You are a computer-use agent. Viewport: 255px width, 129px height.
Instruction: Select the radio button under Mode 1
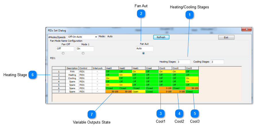[x=83, y=53]
